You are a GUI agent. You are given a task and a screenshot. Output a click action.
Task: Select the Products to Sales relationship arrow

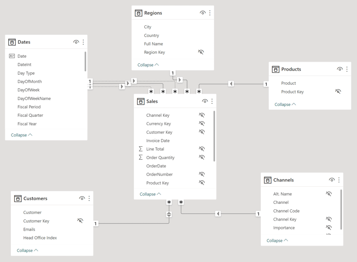point(231,84)
